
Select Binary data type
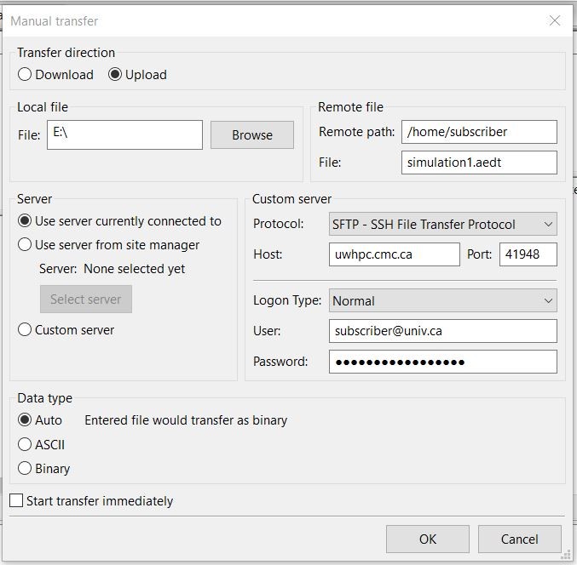coord(26,469)
